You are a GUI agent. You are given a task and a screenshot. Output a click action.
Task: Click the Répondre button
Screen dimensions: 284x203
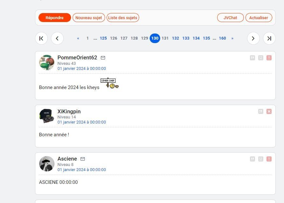click(54, 18)
